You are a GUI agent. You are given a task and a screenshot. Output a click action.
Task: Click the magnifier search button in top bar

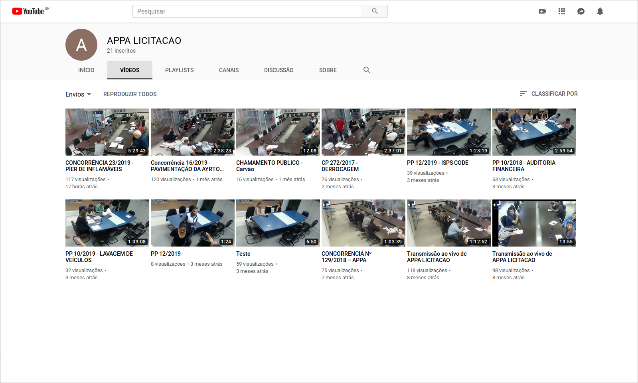click(375, 11)
